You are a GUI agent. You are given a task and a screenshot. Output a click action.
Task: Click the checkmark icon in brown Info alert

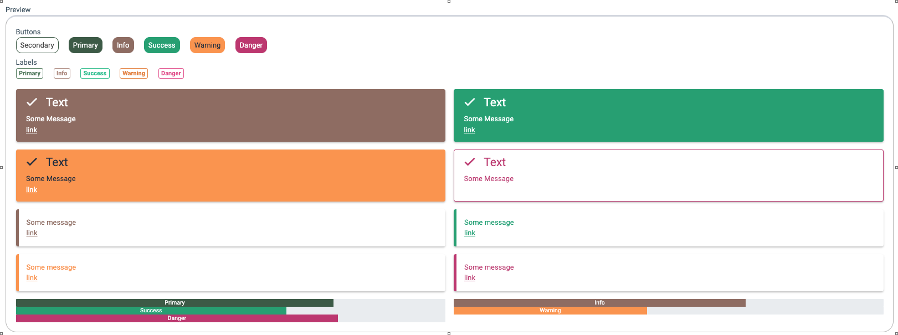(32, 102)
